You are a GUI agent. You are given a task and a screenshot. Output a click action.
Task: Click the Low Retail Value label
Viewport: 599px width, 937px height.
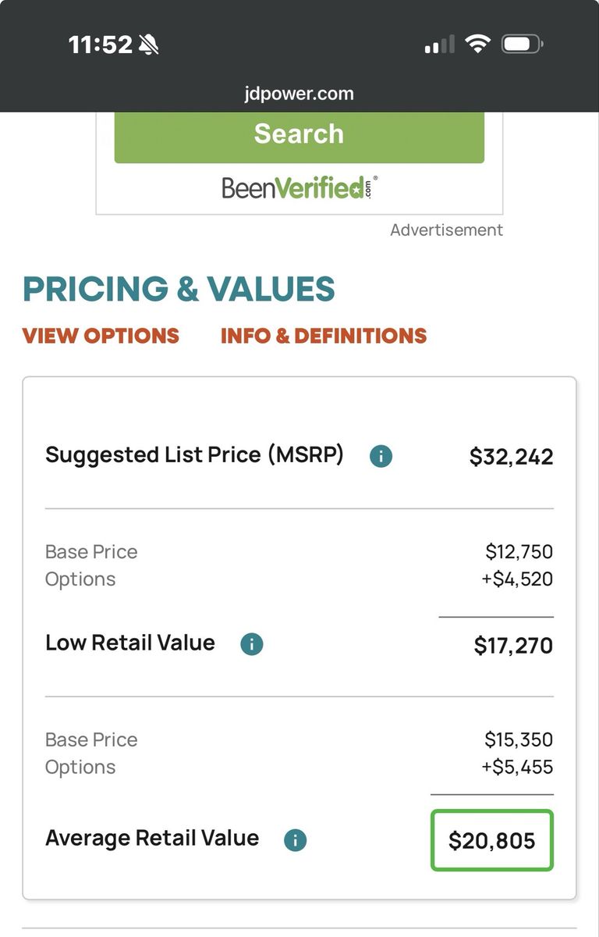tap(130, 643)
